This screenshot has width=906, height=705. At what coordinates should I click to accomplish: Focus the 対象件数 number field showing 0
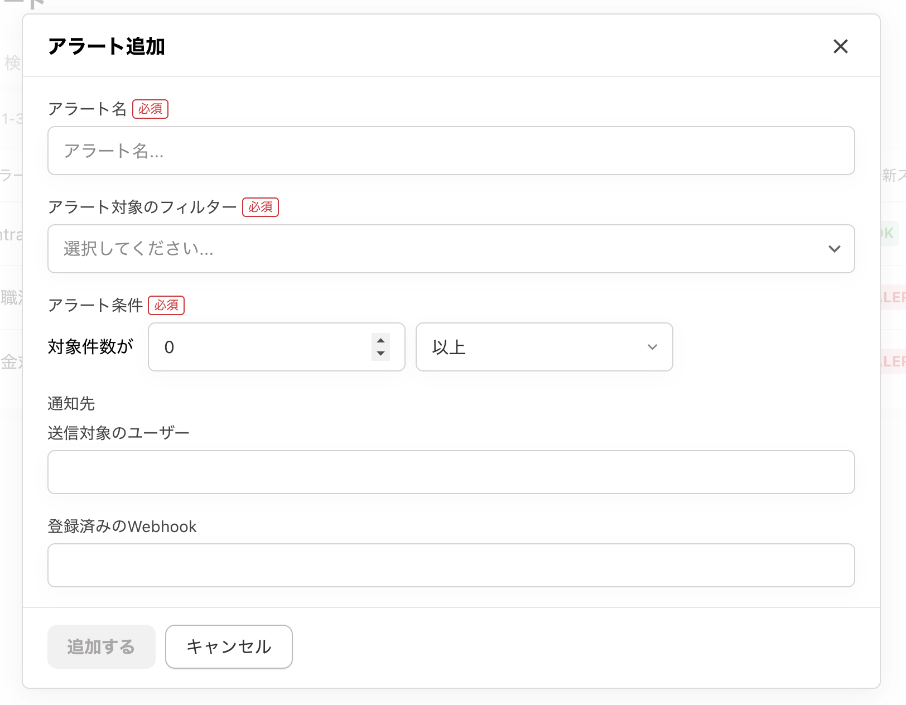pos(262,347)
